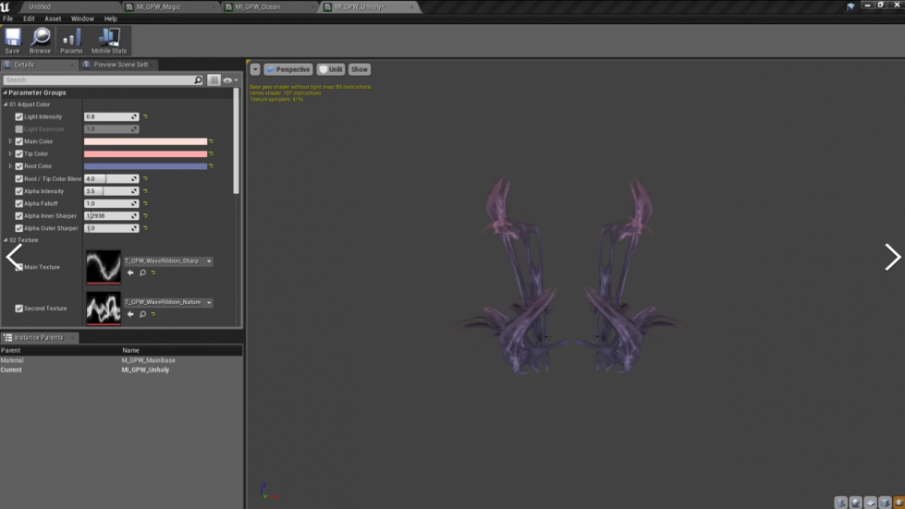Open T_GPW_WaveRibbon_Sharp texture dropdown

168,261
